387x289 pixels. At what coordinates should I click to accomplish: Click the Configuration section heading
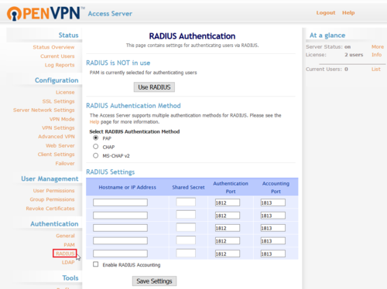coord(57,80)
